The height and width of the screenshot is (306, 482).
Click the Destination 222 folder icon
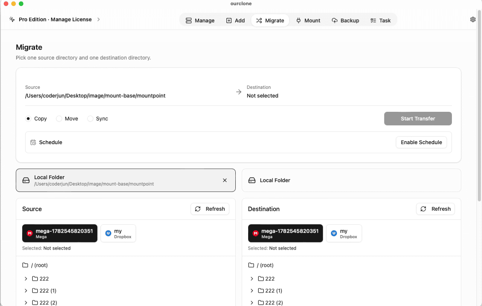[261, 279]
